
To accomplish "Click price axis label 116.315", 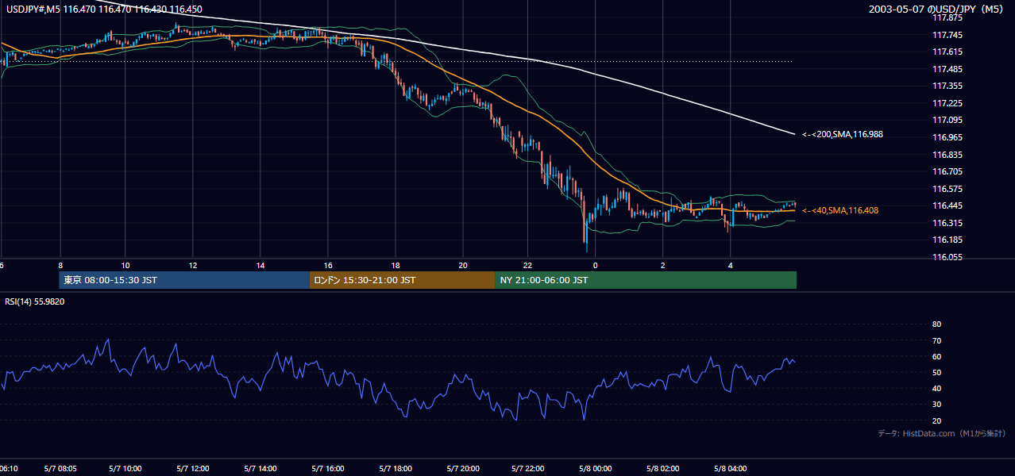I will pos(949,223).
